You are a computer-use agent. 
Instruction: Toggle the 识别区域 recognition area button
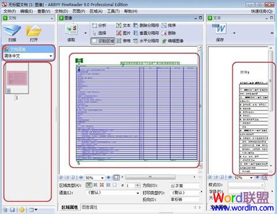pos(103,41)
